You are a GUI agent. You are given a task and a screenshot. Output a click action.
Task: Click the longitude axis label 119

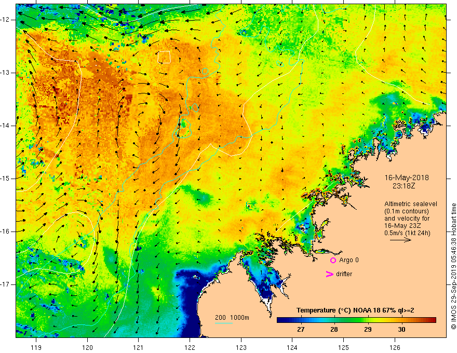click(x=36, y=347)
